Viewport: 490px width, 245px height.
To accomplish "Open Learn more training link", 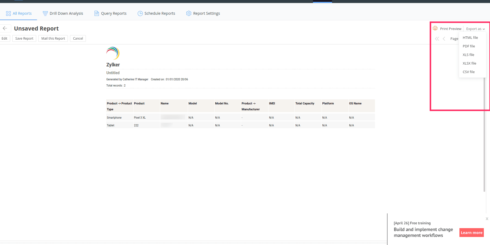I will [471, 233].
